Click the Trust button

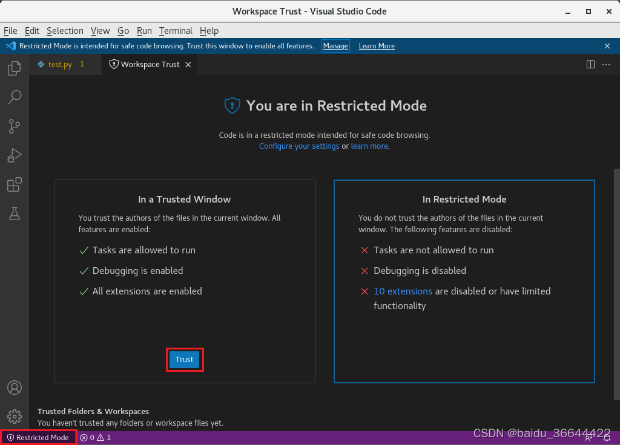185,360
